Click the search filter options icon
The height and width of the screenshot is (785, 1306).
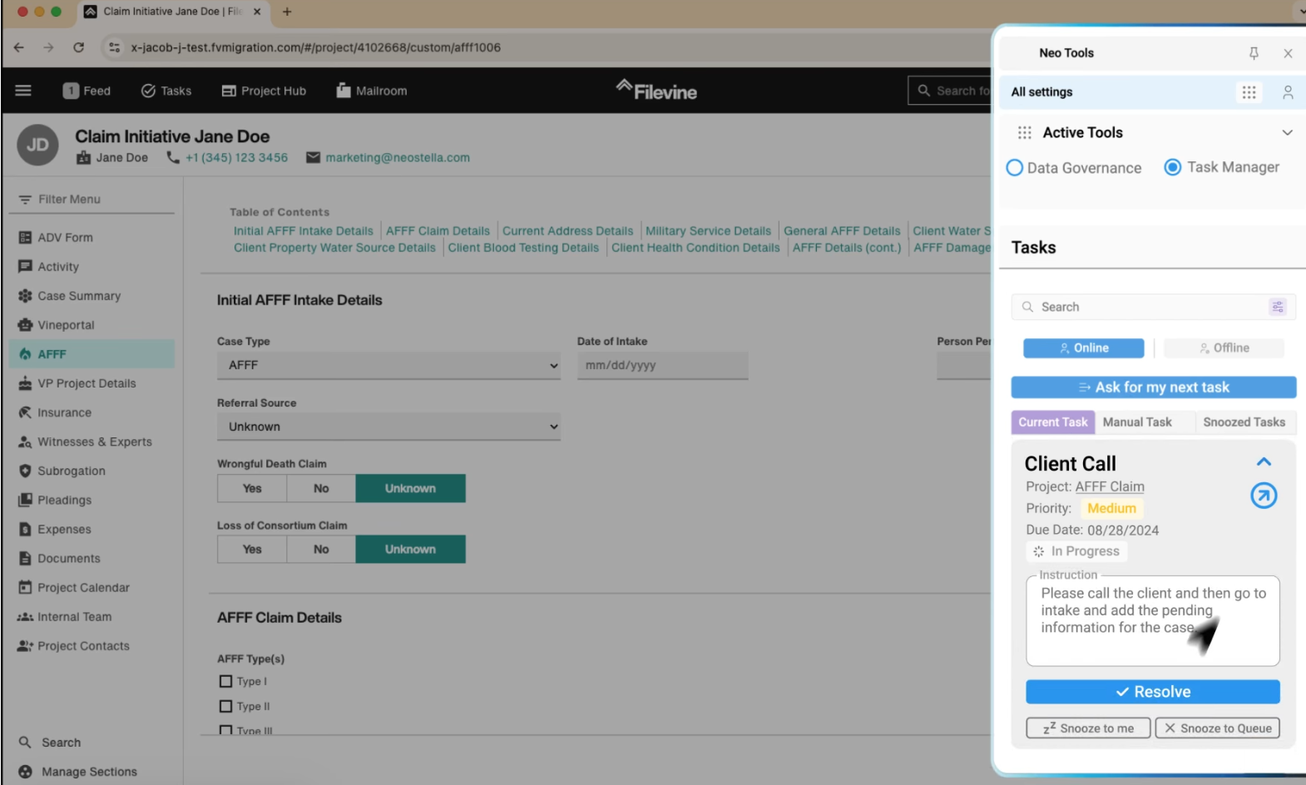(x=1278, y=307)
